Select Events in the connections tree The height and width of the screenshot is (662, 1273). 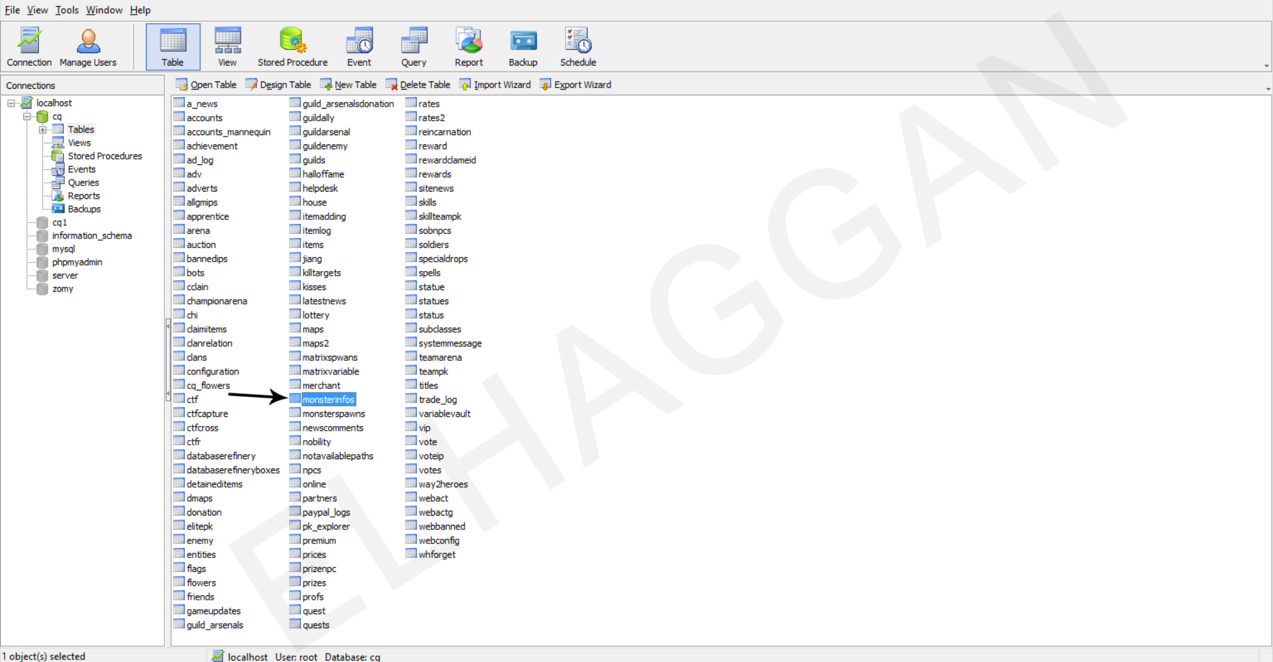82,169
